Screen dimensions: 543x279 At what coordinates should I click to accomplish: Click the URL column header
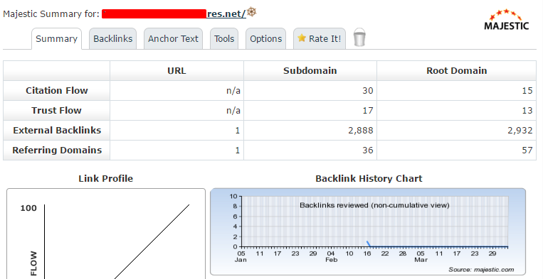pos(176,71)
